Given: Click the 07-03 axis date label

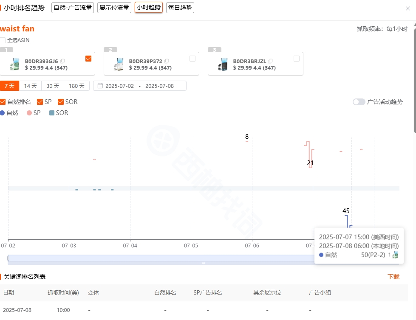Looking at the screenshot, I should (69, 246).
